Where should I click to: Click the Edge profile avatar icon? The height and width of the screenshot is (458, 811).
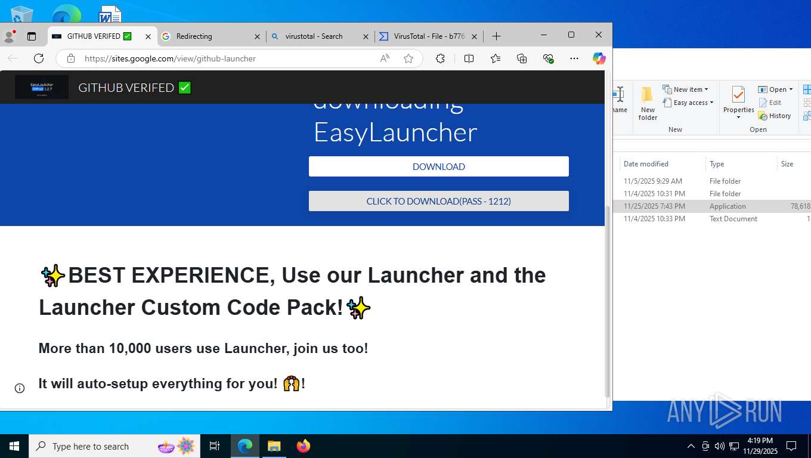click(10, 36)
